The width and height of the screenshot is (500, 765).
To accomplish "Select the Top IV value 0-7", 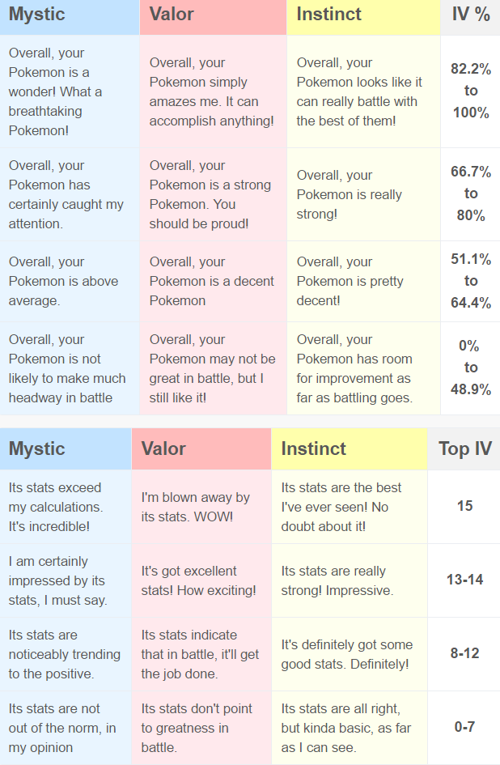I will click(x=464, y=728).
